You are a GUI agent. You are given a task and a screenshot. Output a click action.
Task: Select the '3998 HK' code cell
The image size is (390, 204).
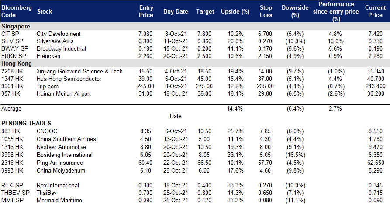pos(12,155)
